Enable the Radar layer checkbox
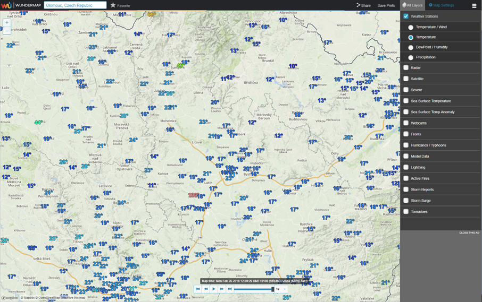Image resolution: width=482 pixels, height=302 pixels. [406, 68]
